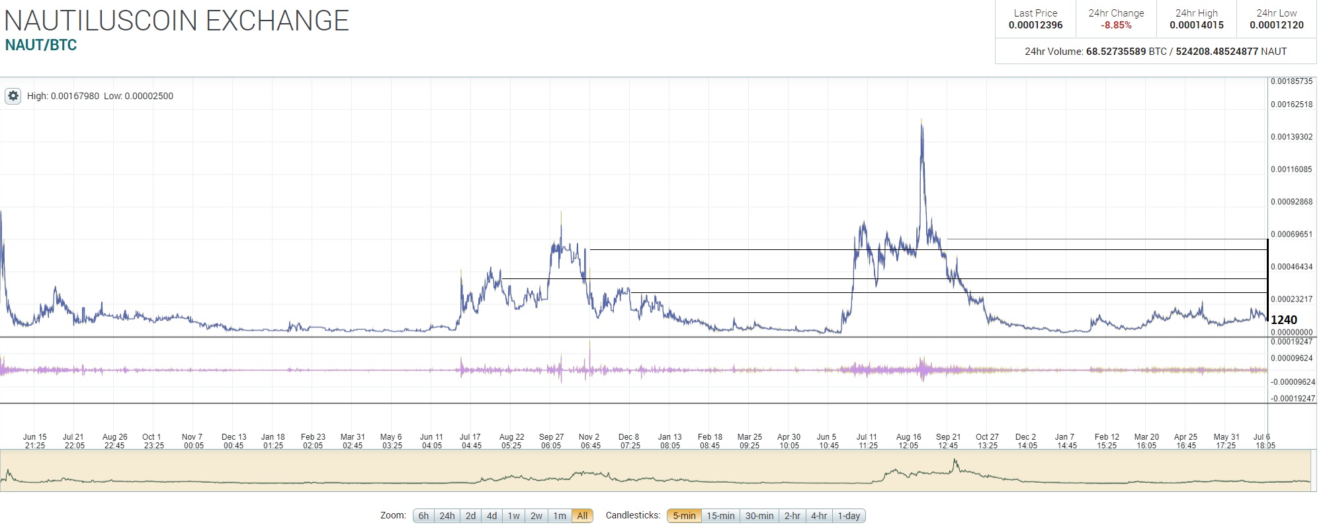Screen dimensions: 1325x531
Task: Click the 24hr Change value -8.85%
Action: coord(1116,25)
